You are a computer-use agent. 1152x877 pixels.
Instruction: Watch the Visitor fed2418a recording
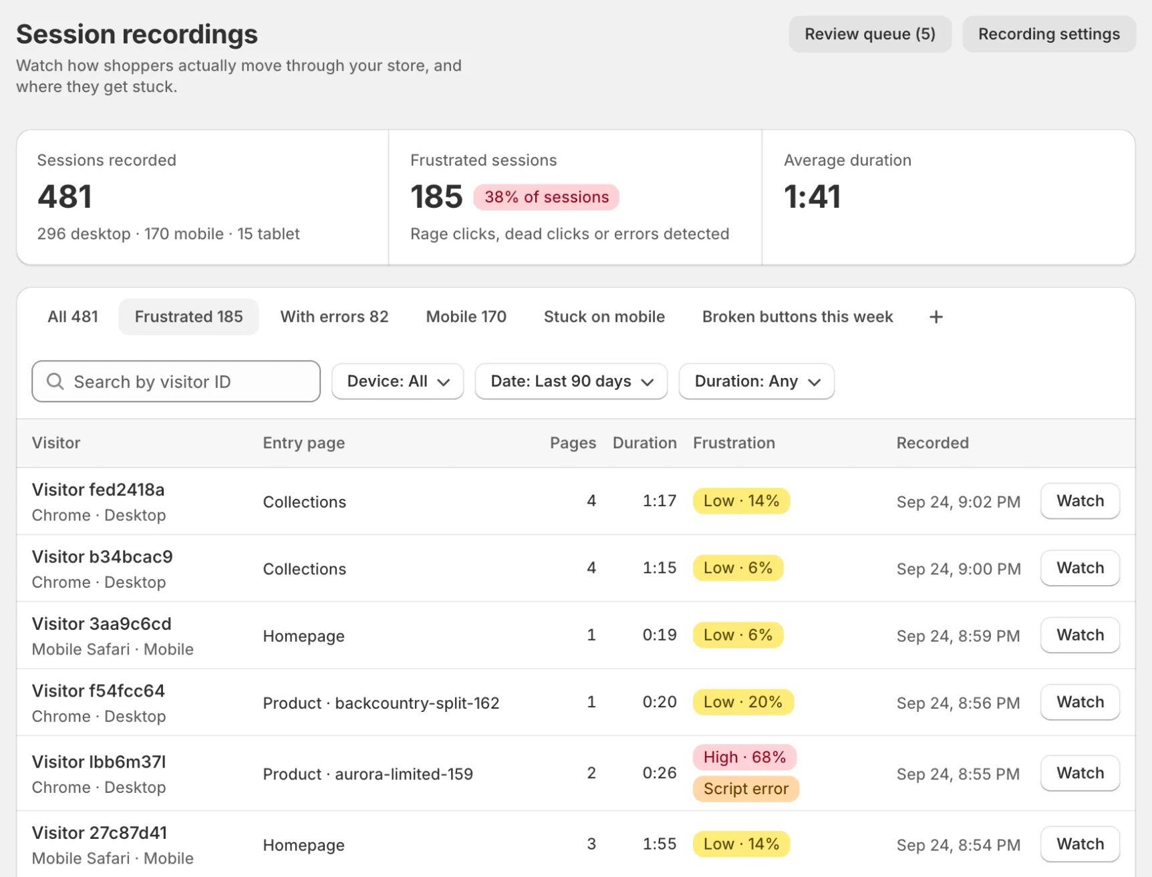pos(1080,501)
